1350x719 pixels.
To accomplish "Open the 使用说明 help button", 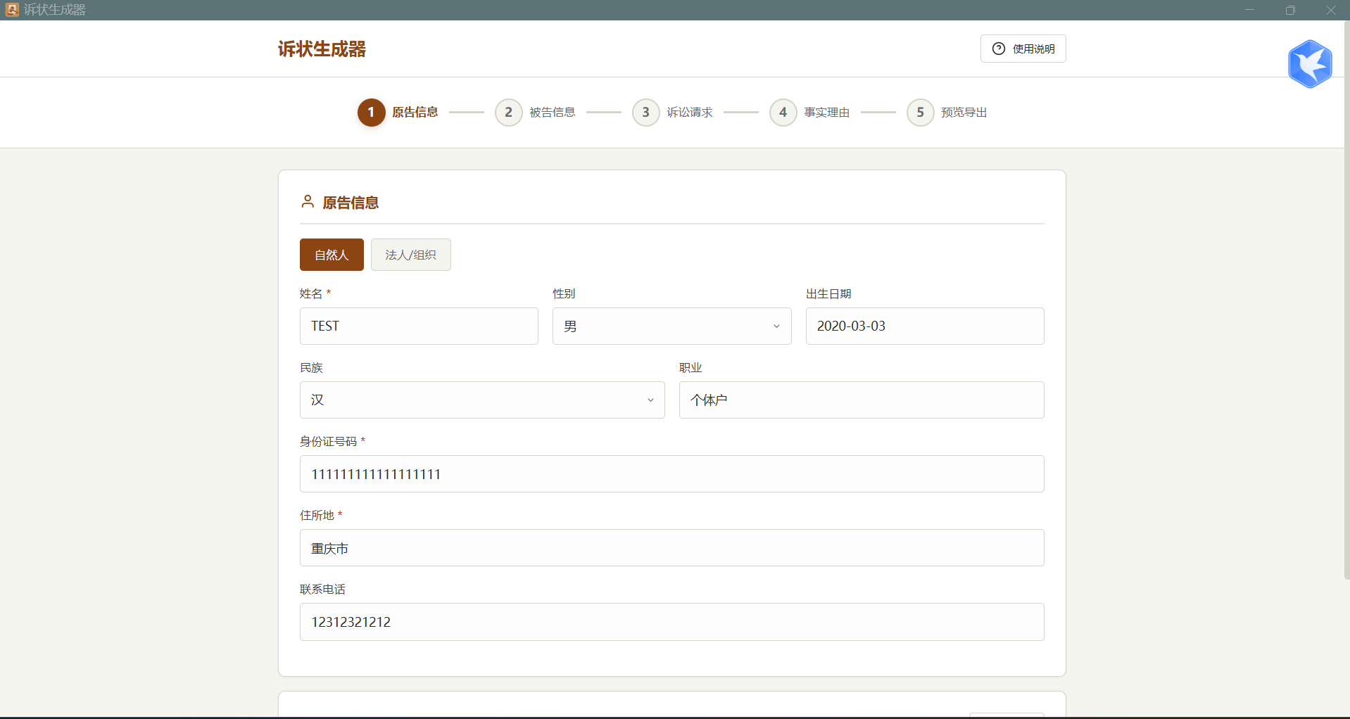I will pyautogui.click(x=1023, y=49).
